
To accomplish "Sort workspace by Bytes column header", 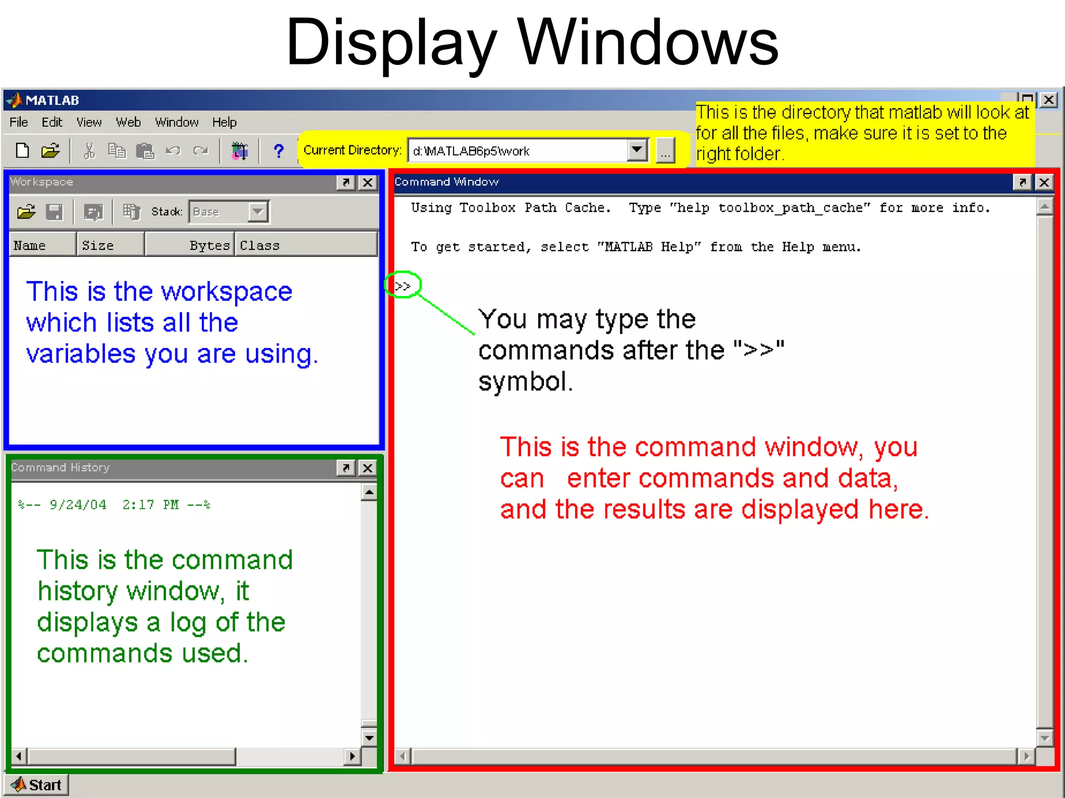I will click(189, 245).
